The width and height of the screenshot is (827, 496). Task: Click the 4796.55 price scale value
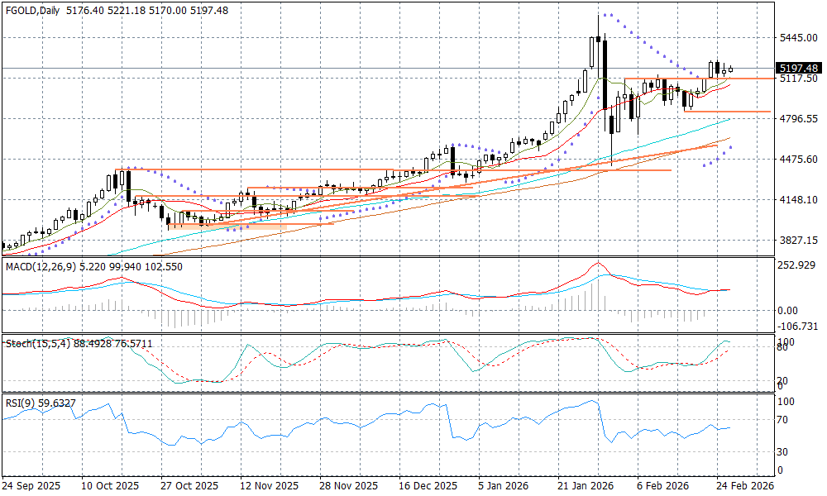pos(798,119)
